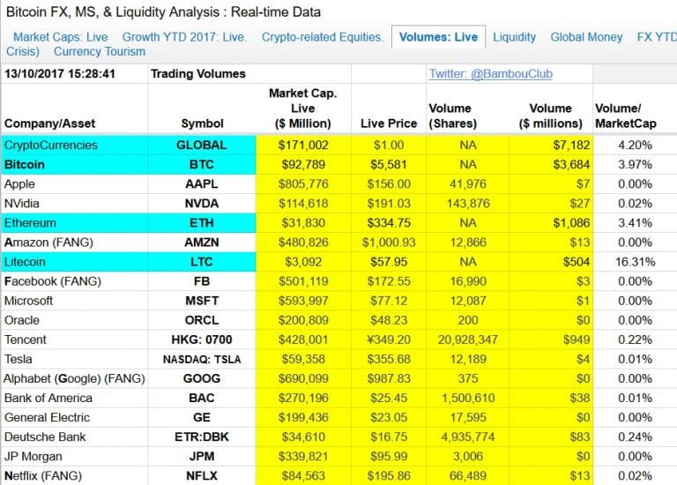The height and width of the screenshot is (485, 677).
Task: Switch to Growth YTD 2017: Live tab
Action: point(184,37)
